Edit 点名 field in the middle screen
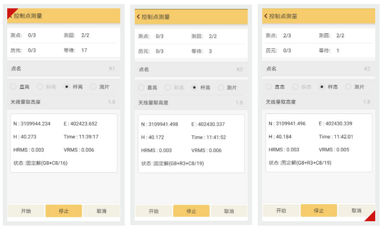Screen dimensions: 383x229 191,69
